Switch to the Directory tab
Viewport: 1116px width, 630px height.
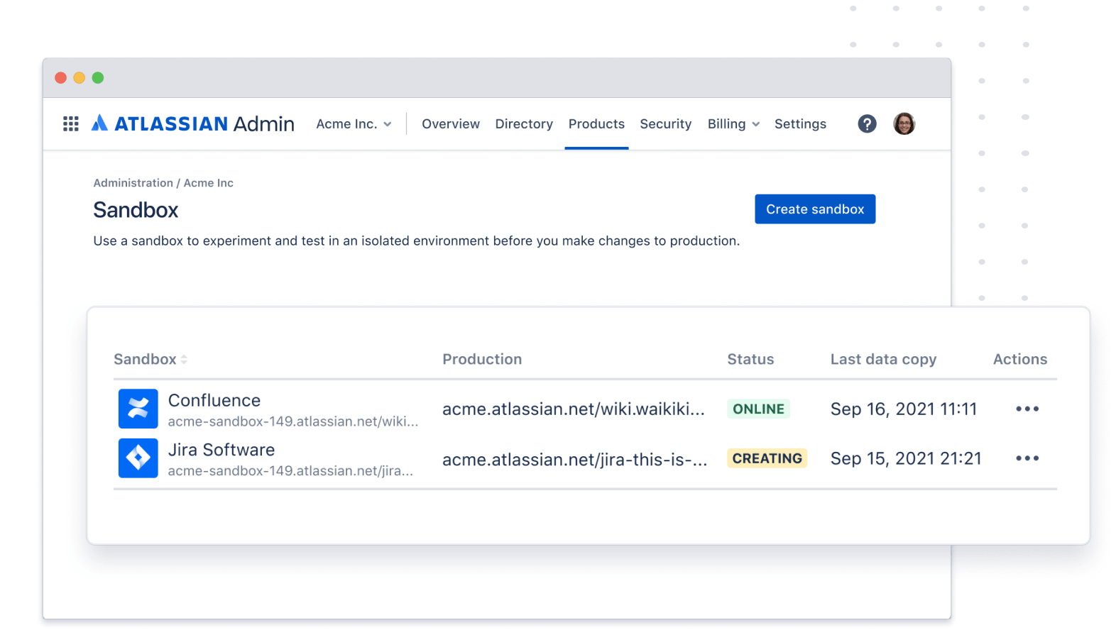point(524,124)
